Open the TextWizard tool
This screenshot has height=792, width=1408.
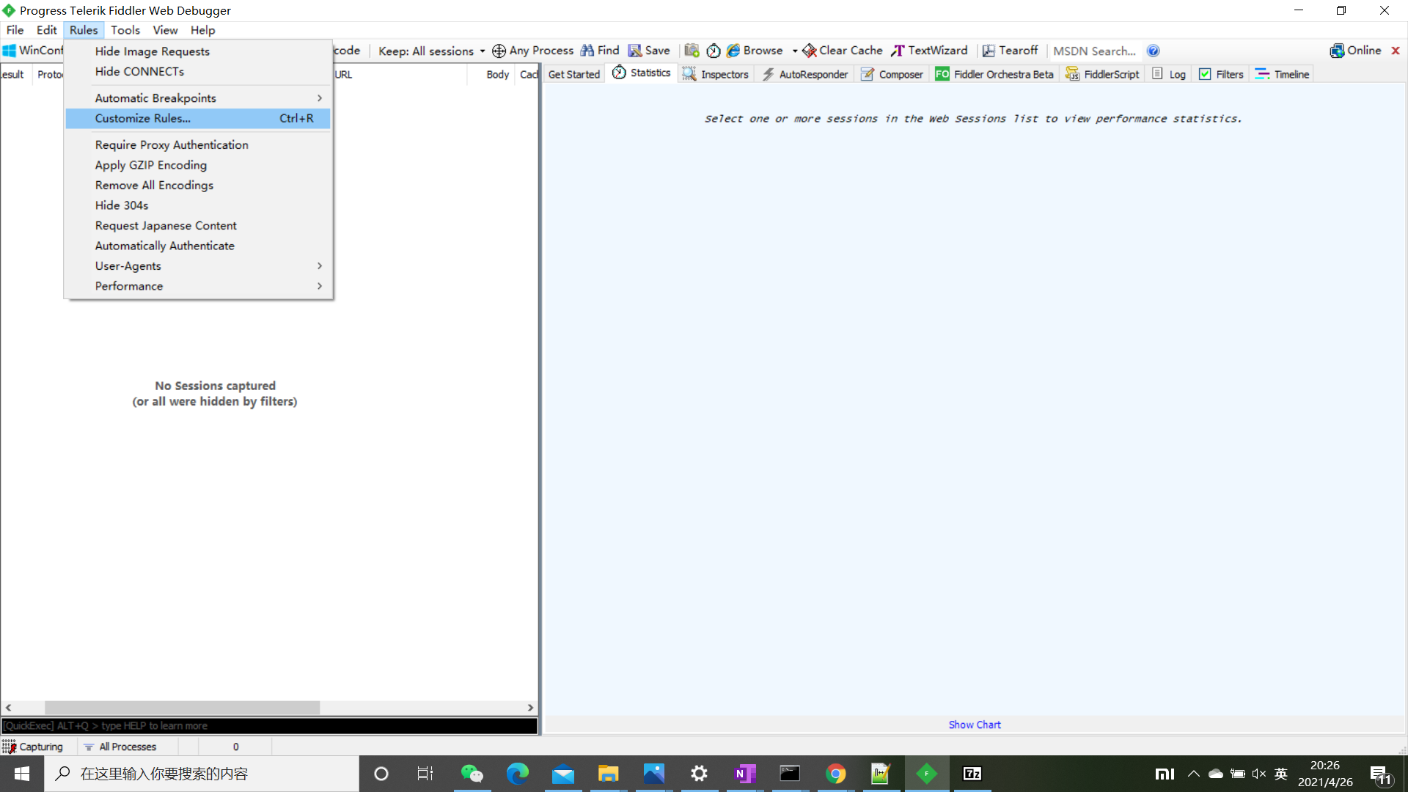[929, 51]
